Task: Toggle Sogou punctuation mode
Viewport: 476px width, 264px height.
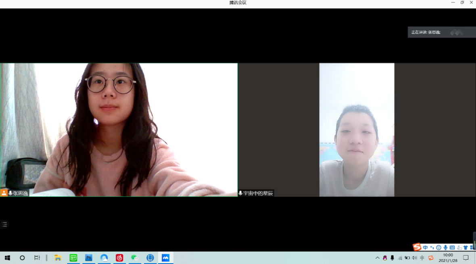Action: [x=432, y=247]
